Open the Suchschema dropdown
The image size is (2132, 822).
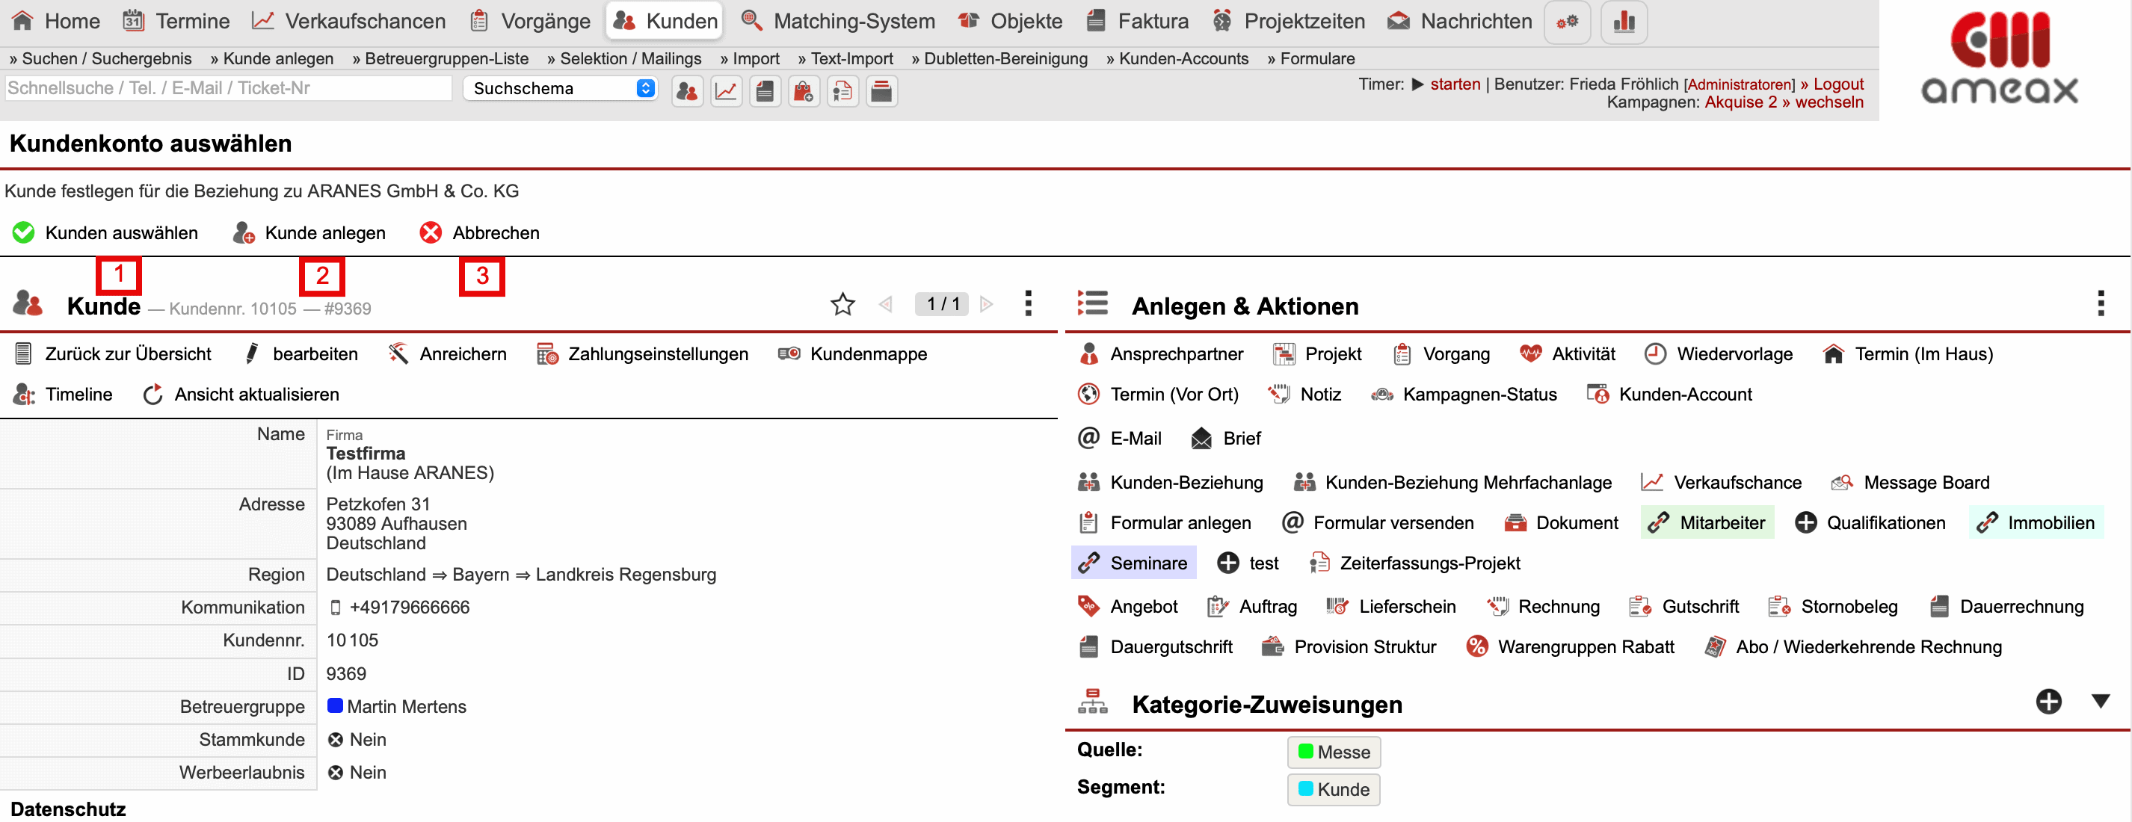(561, 88)
